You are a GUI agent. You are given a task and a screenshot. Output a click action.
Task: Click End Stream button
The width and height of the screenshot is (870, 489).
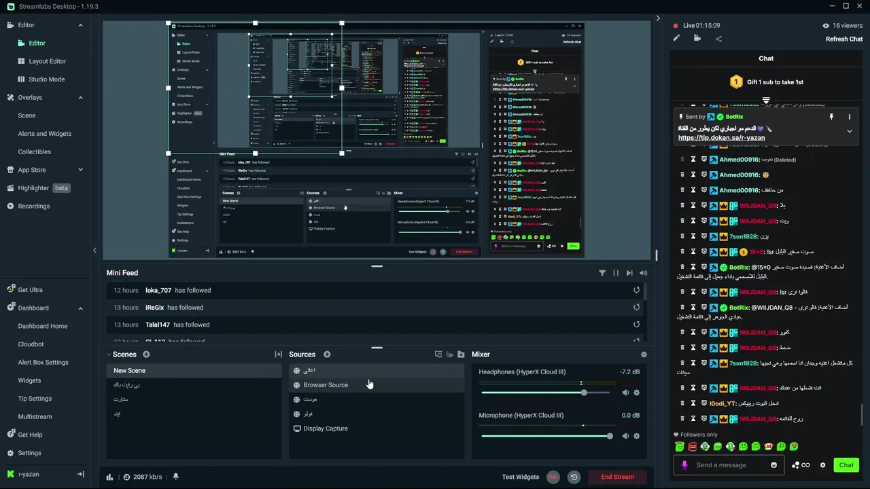coord(617,477)
